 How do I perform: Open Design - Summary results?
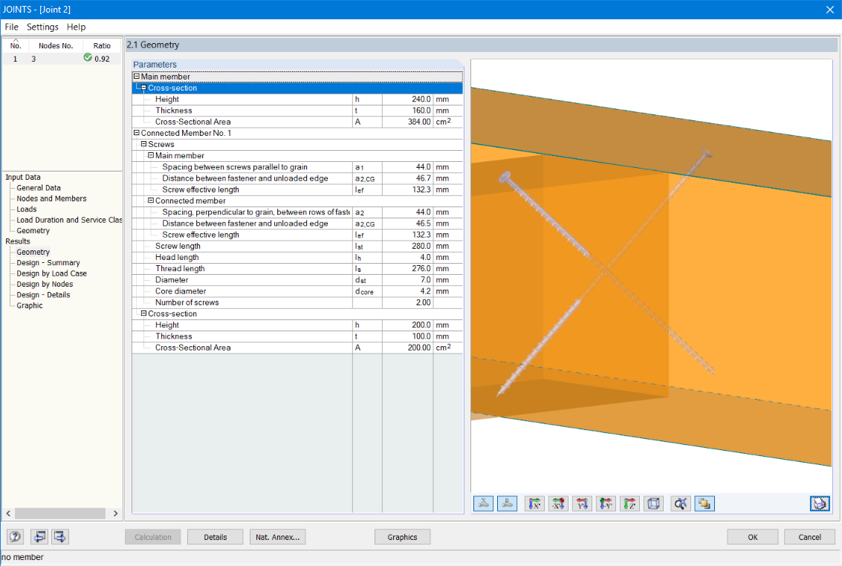tap(48, 263)
